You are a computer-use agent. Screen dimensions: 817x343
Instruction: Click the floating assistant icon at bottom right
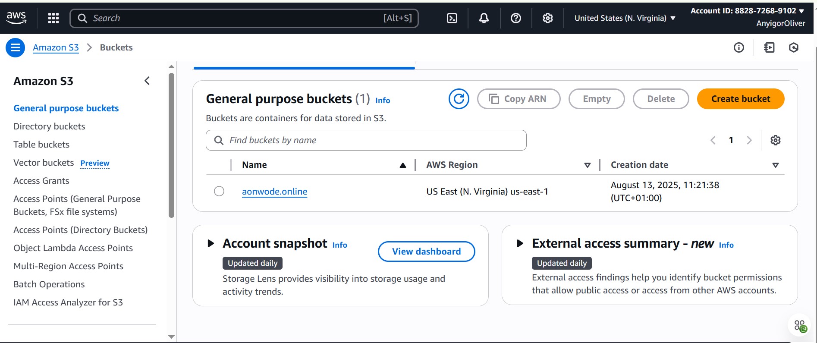coord(800,326)
